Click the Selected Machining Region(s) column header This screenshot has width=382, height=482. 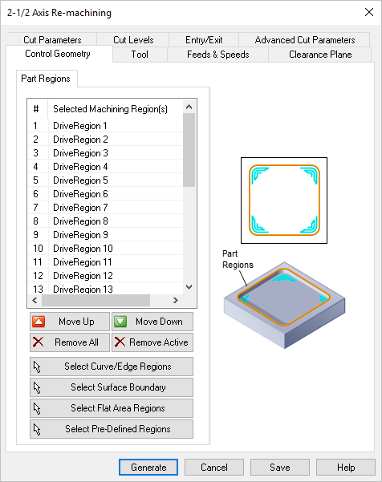[x=115, y=109]
